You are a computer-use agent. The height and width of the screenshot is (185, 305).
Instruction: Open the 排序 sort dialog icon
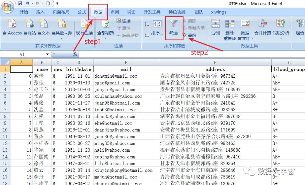[x=157, y=23]
